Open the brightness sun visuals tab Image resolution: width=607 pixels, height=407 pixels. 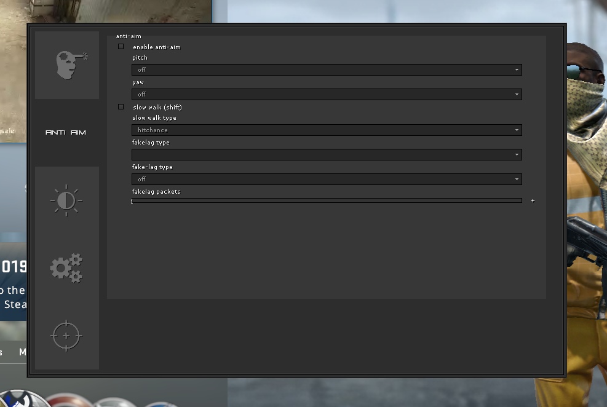(x=67, y=200)
